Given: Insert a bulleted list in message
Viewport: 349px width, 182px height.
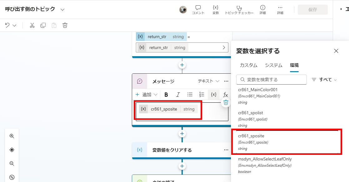Looking at the screenshot, I should pyautogui.click(x=190, y=95).
